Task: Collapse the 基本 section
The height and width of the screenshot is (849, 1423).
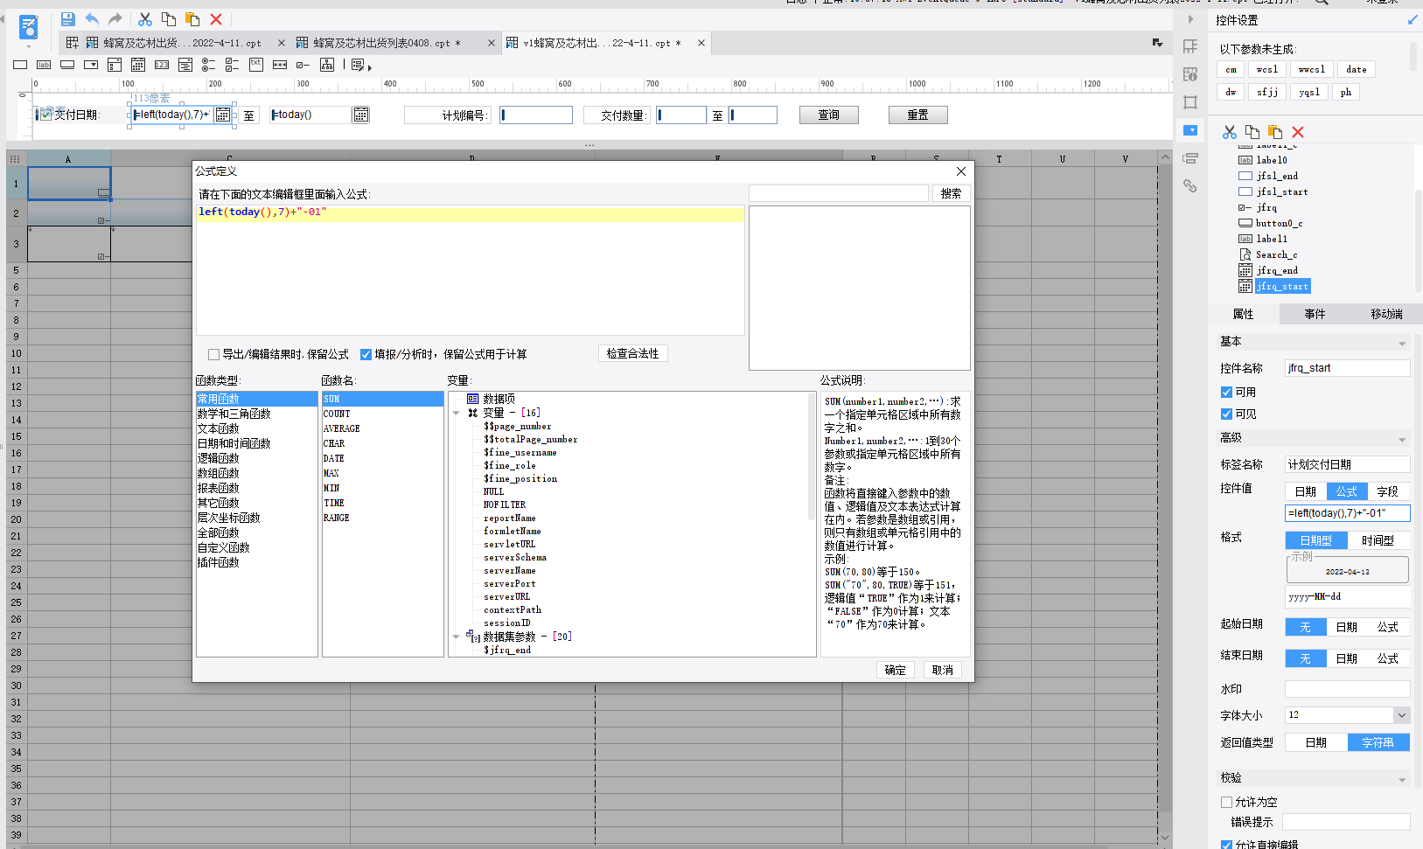Action: [x=1402, y=343]
